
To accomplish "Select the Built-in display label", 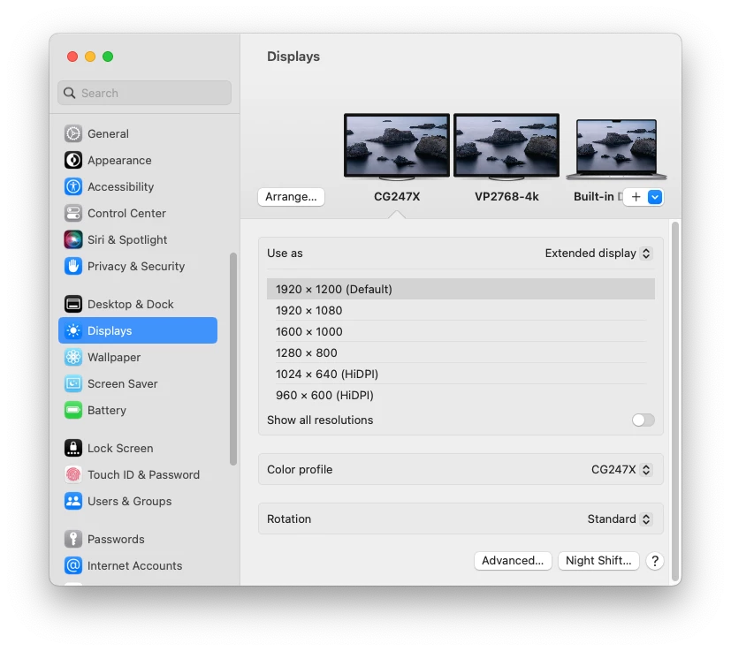I will (598, 197).
